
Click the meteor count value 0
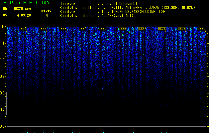pos(47,15)
